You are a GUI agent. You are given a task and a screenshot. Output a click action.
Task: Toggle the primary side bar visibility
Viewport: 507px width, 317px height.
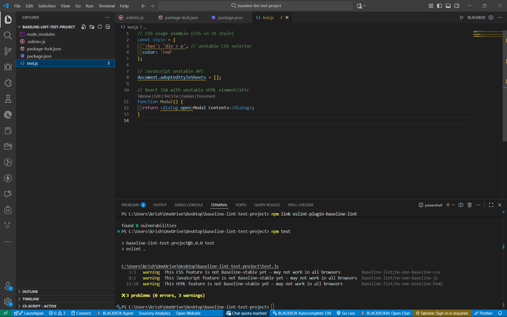pyautogui.click(x=440, y=6)
